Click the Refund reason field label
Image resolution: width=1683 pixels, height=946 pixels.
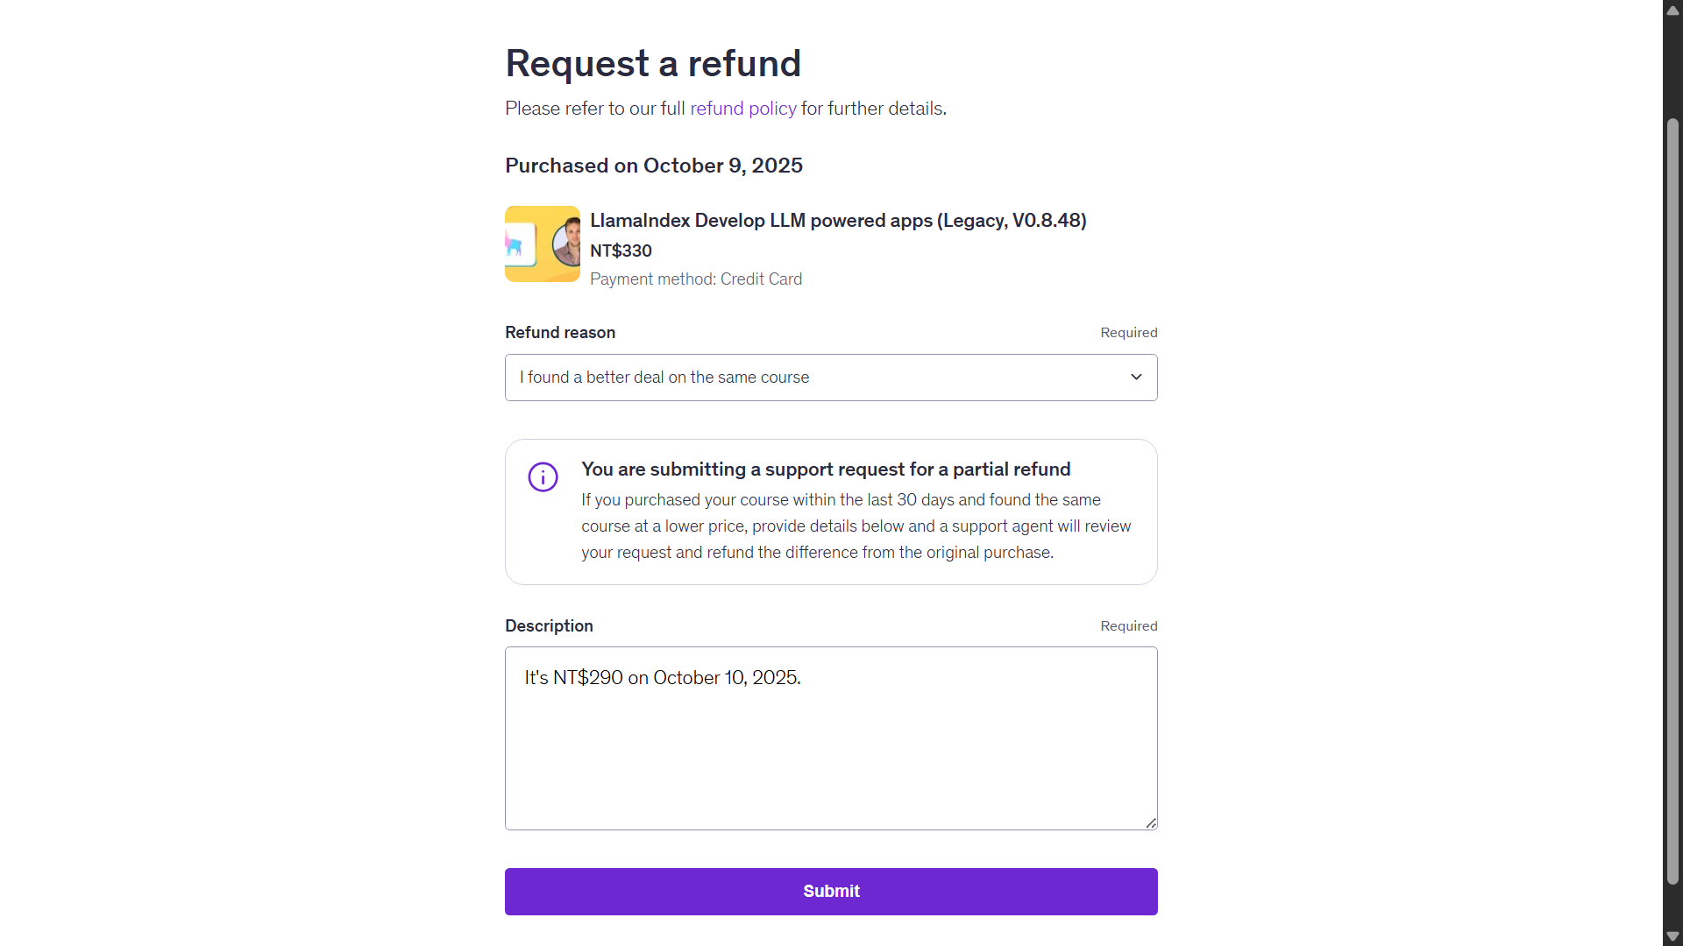tap(559, 333)
